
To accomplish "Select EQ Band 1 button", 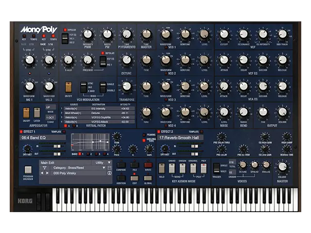I will (80, 154).
